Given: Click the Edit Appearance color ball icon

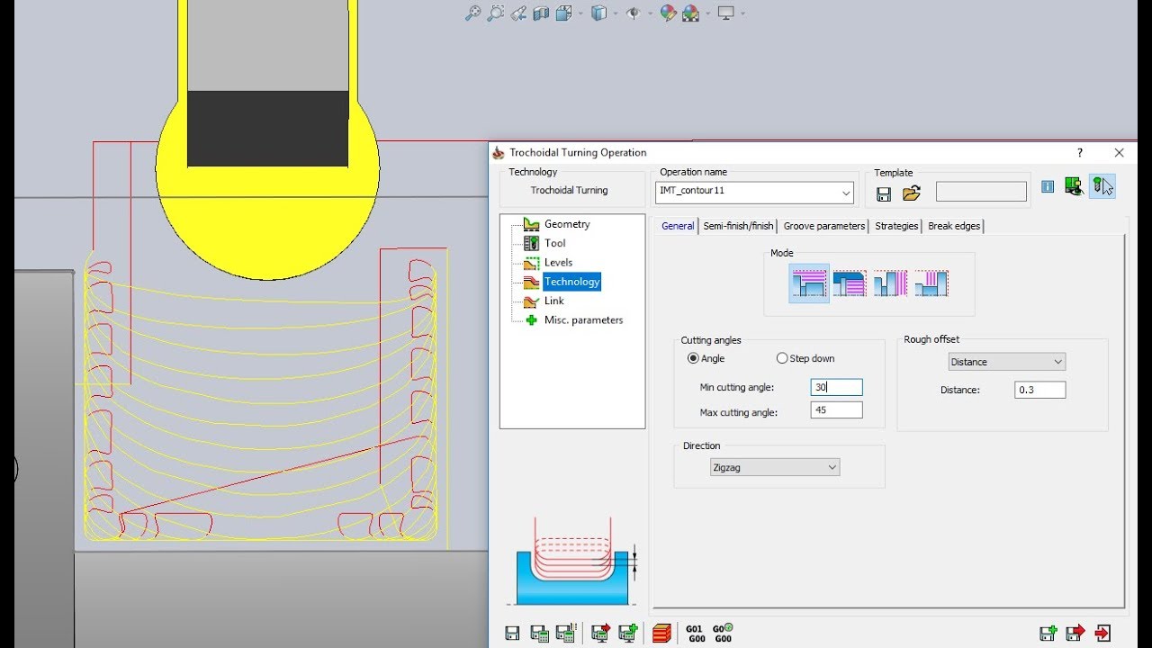Looking at the screenshot, I should tap(668, 13).
